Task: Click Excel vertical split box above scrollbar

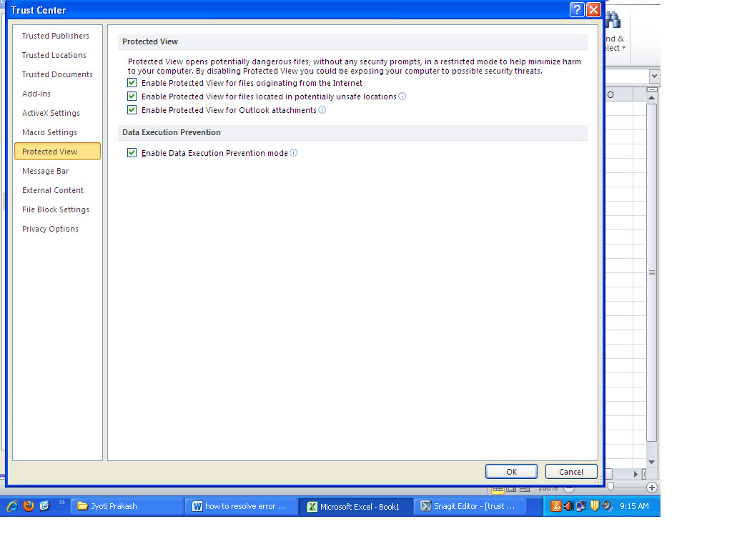Action: (652, 89)
